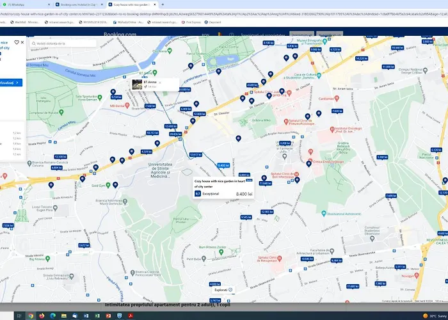The height and width of the screenshot is (320, 448).
Task: Save property with the heart icon
Action: [x=16, y=42]
